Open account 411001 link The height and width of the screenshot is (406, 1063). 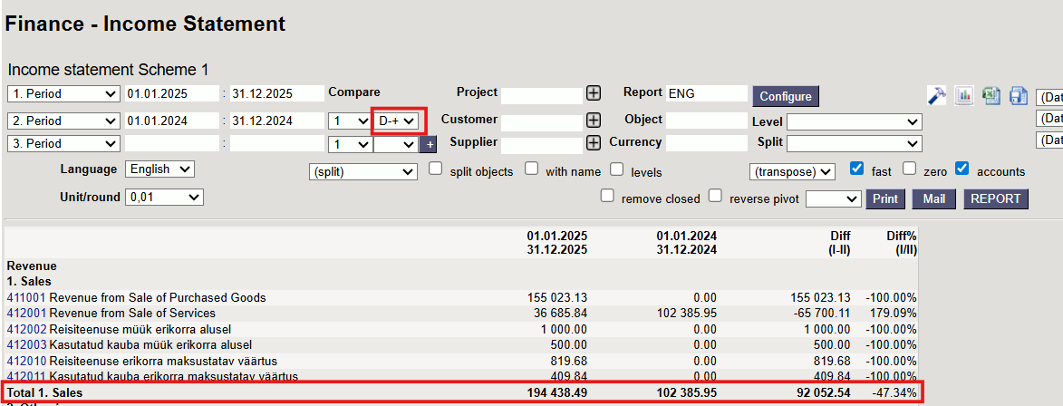tap(26, 297)
